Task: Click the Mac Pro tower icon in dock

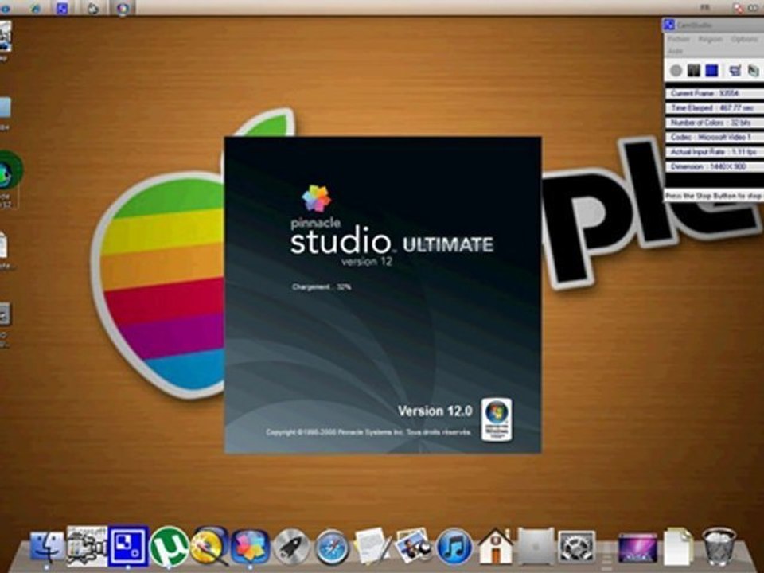Action: pos(536,547)
